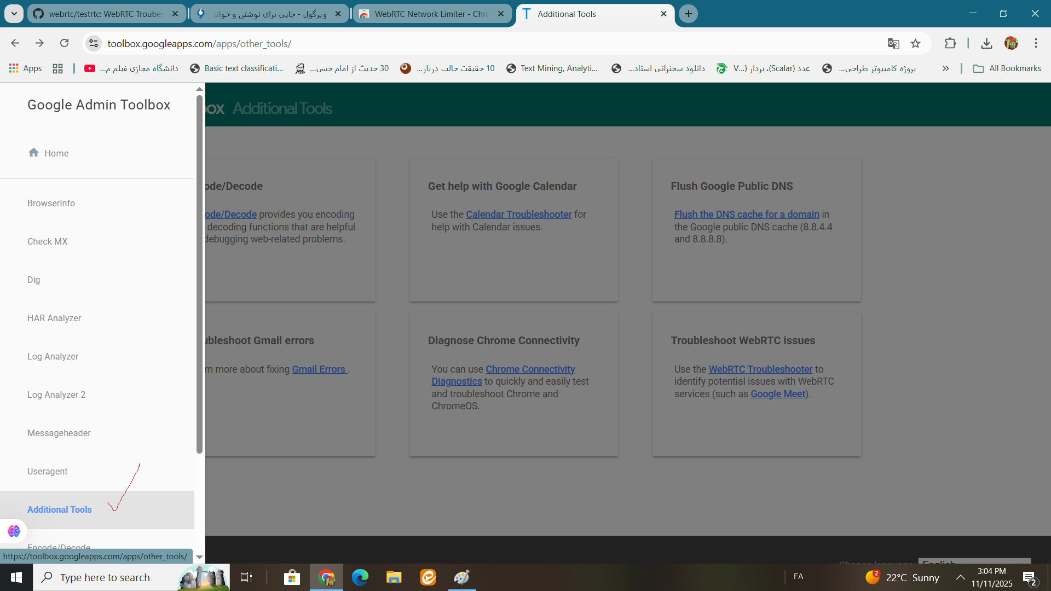Screen dimensions: 1051x591
Task: Expand hidden bookmarks overflow chevron
Action: click(x=945, y=68)
